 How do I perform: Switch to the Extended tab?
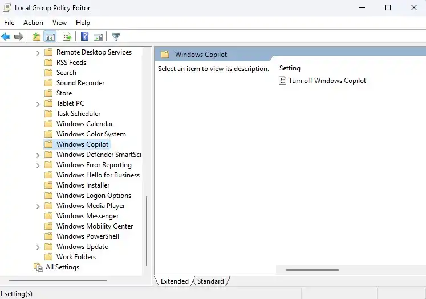click(175, 281)
